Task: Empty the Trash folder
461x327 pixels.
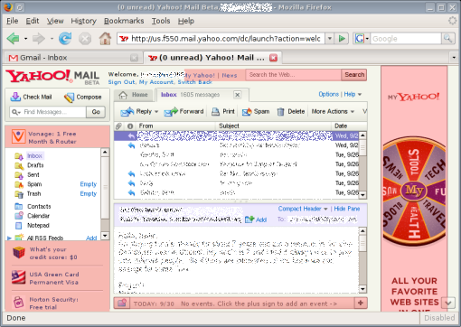Action: point(88,193)
